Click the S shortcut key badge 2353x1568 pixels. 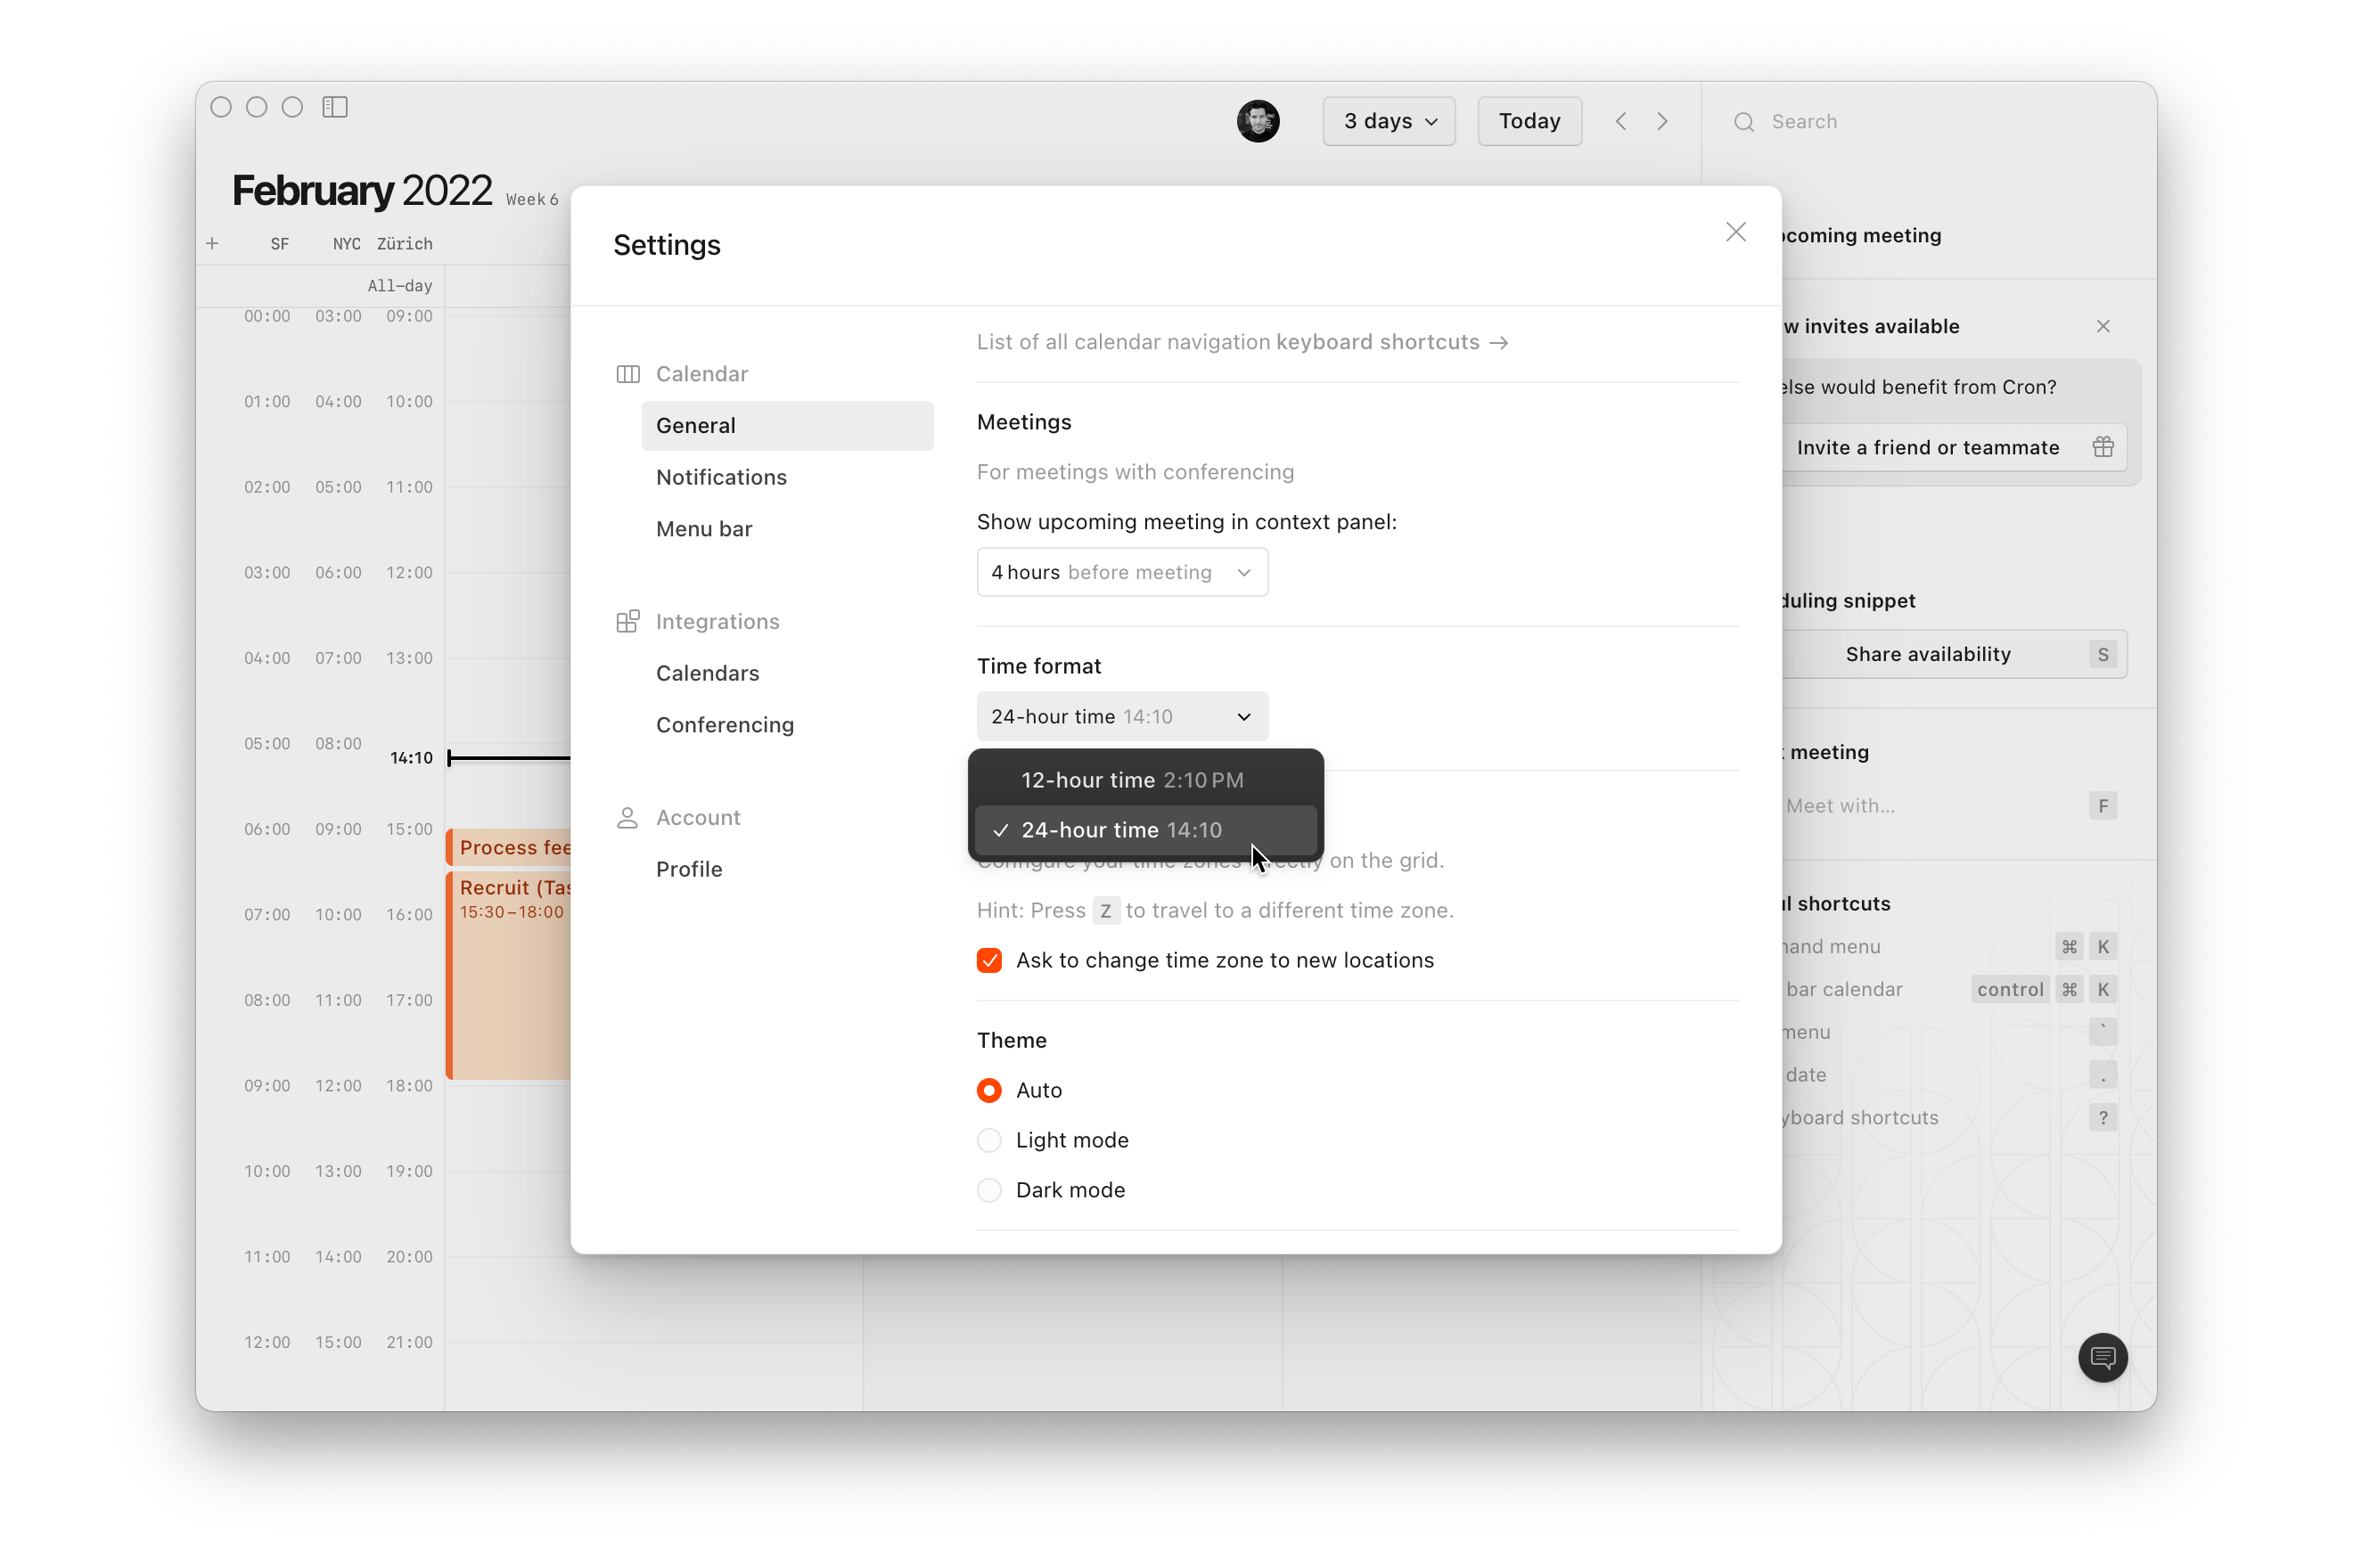(x=2103, y=654)
